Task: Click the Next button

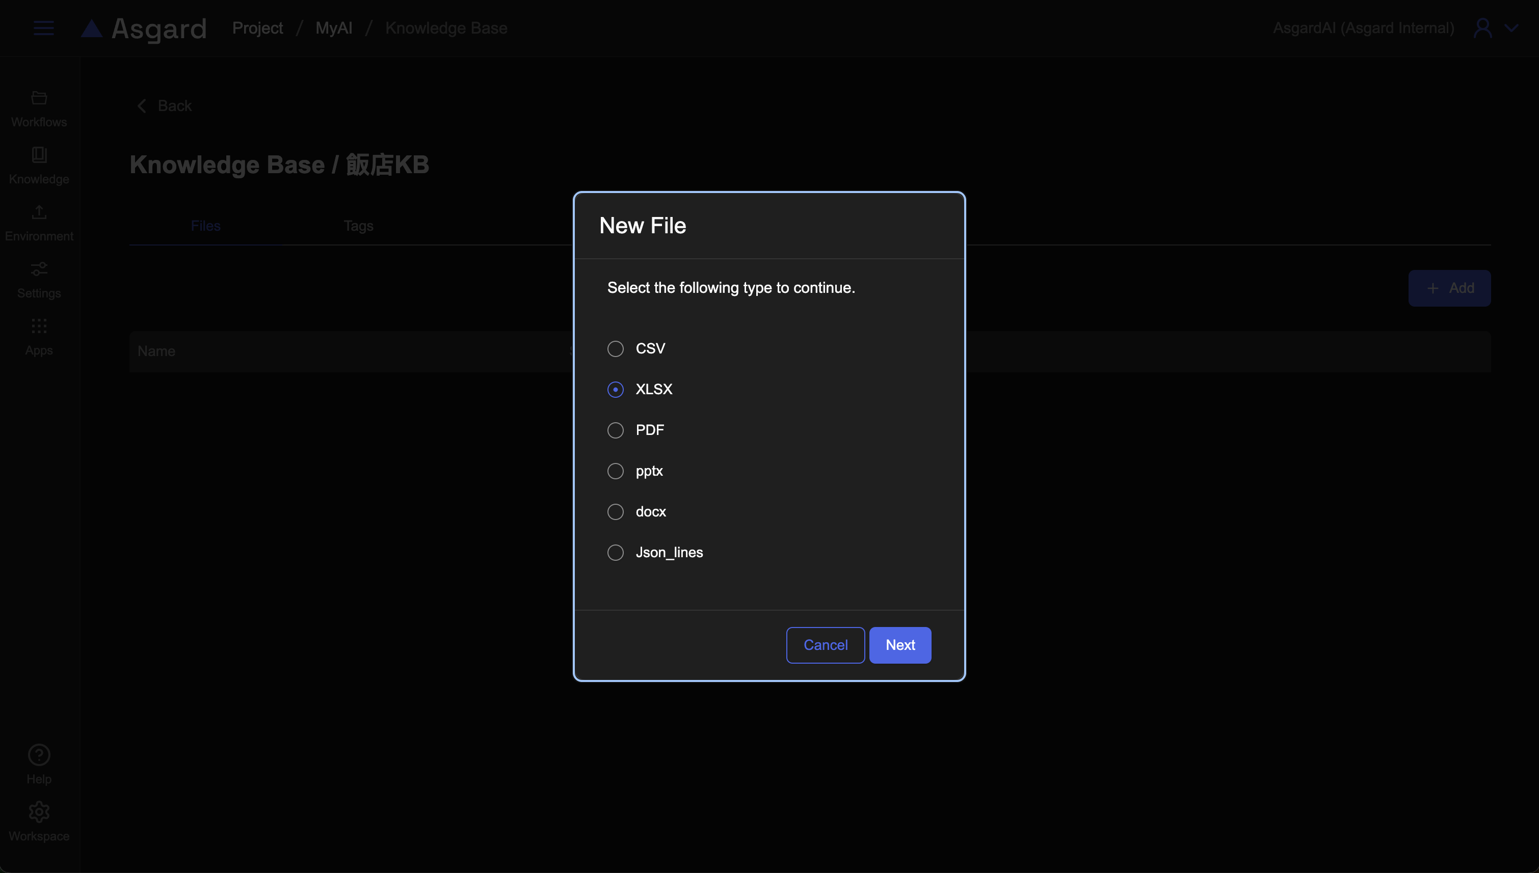Action: [899, 645]
